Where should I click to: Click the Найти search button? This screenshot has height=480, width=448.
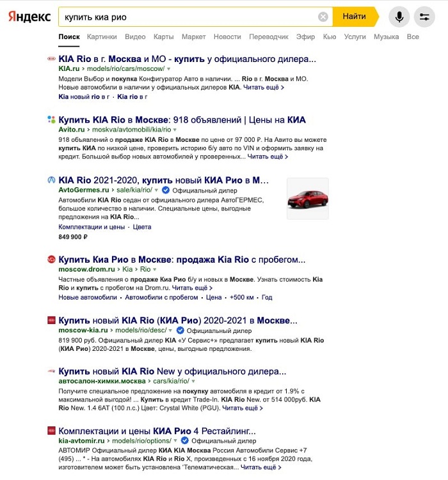coord(355,17)
